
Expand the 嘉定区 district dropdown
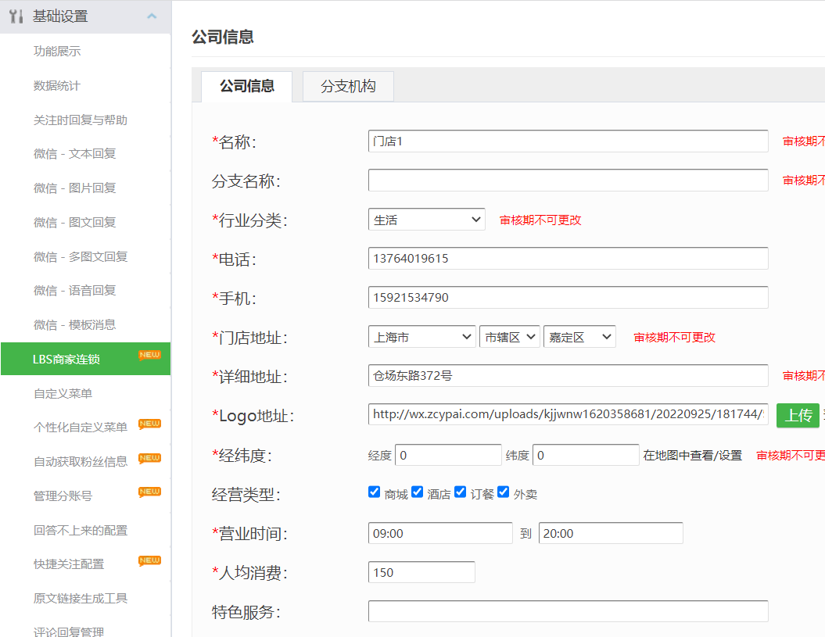(579, 337)
